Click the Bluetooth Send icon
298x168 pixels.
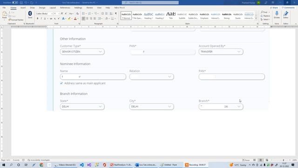pyautogui.click(x=30, y=15)
